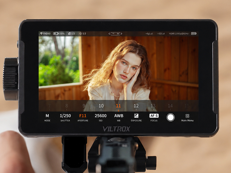Image resolution: width=231 pixels, height=173 pixels.
Task: Tap the camera battery 100% indicator
Action: (59, 33)
